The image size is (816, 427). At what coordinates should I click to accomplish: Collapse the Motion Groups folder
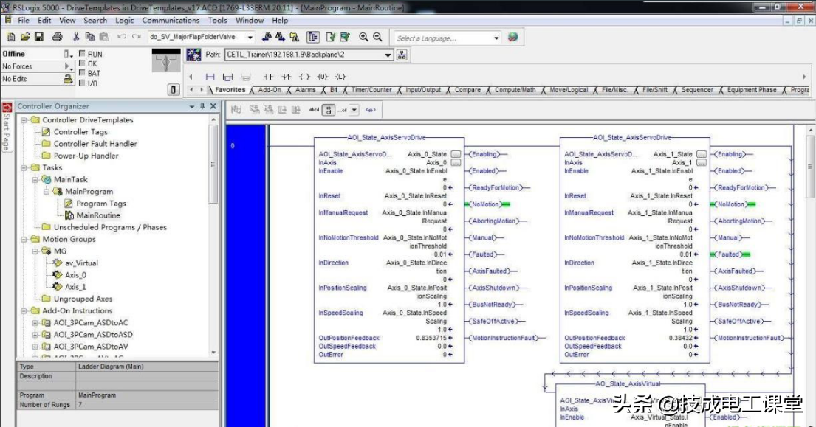[24, 240]
